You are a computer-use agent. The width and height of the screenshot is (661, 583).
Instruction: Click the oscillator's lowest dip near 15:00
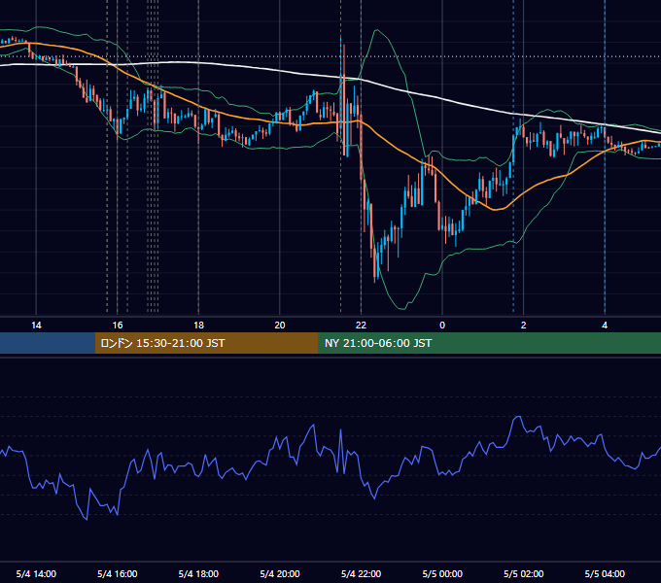87,520
